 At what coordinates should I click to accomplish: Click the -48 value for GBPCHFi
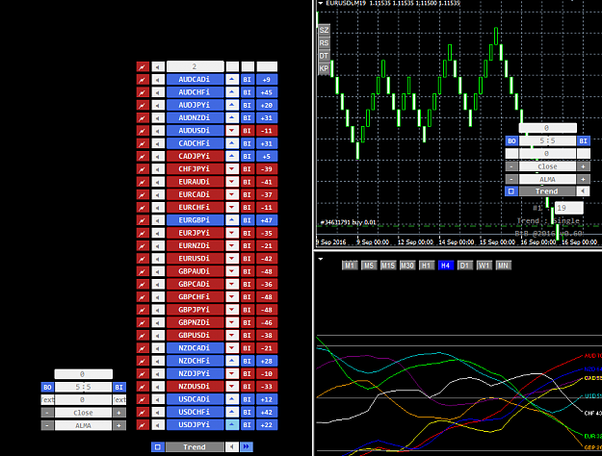pos(267,297)
